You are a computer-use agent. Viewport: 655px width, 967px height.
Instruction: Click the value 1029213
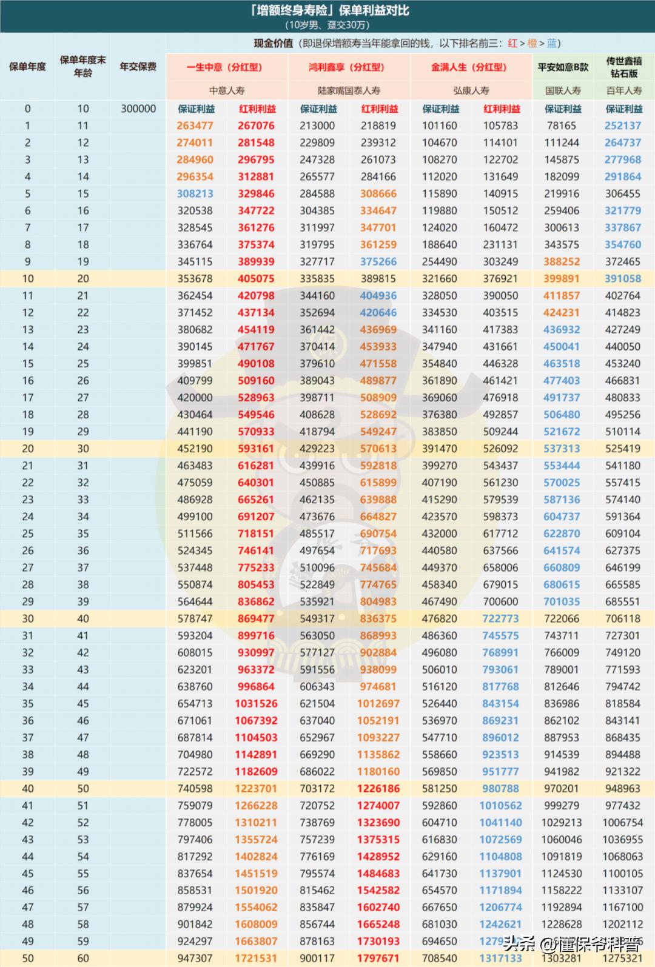(562, 822)
